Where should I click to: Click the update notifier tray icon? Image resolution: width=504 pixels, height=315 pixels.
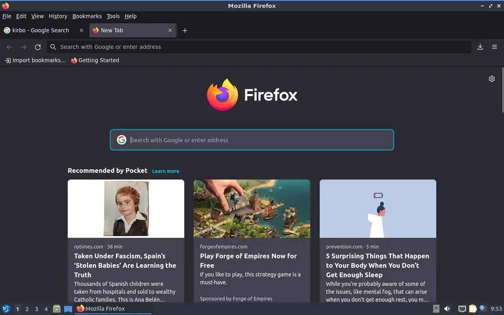tap(483, 308)
